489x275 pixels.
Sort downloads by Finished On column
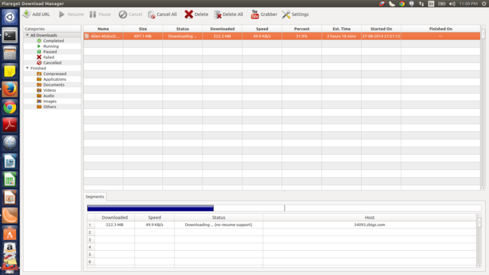[x=441, y=29]
